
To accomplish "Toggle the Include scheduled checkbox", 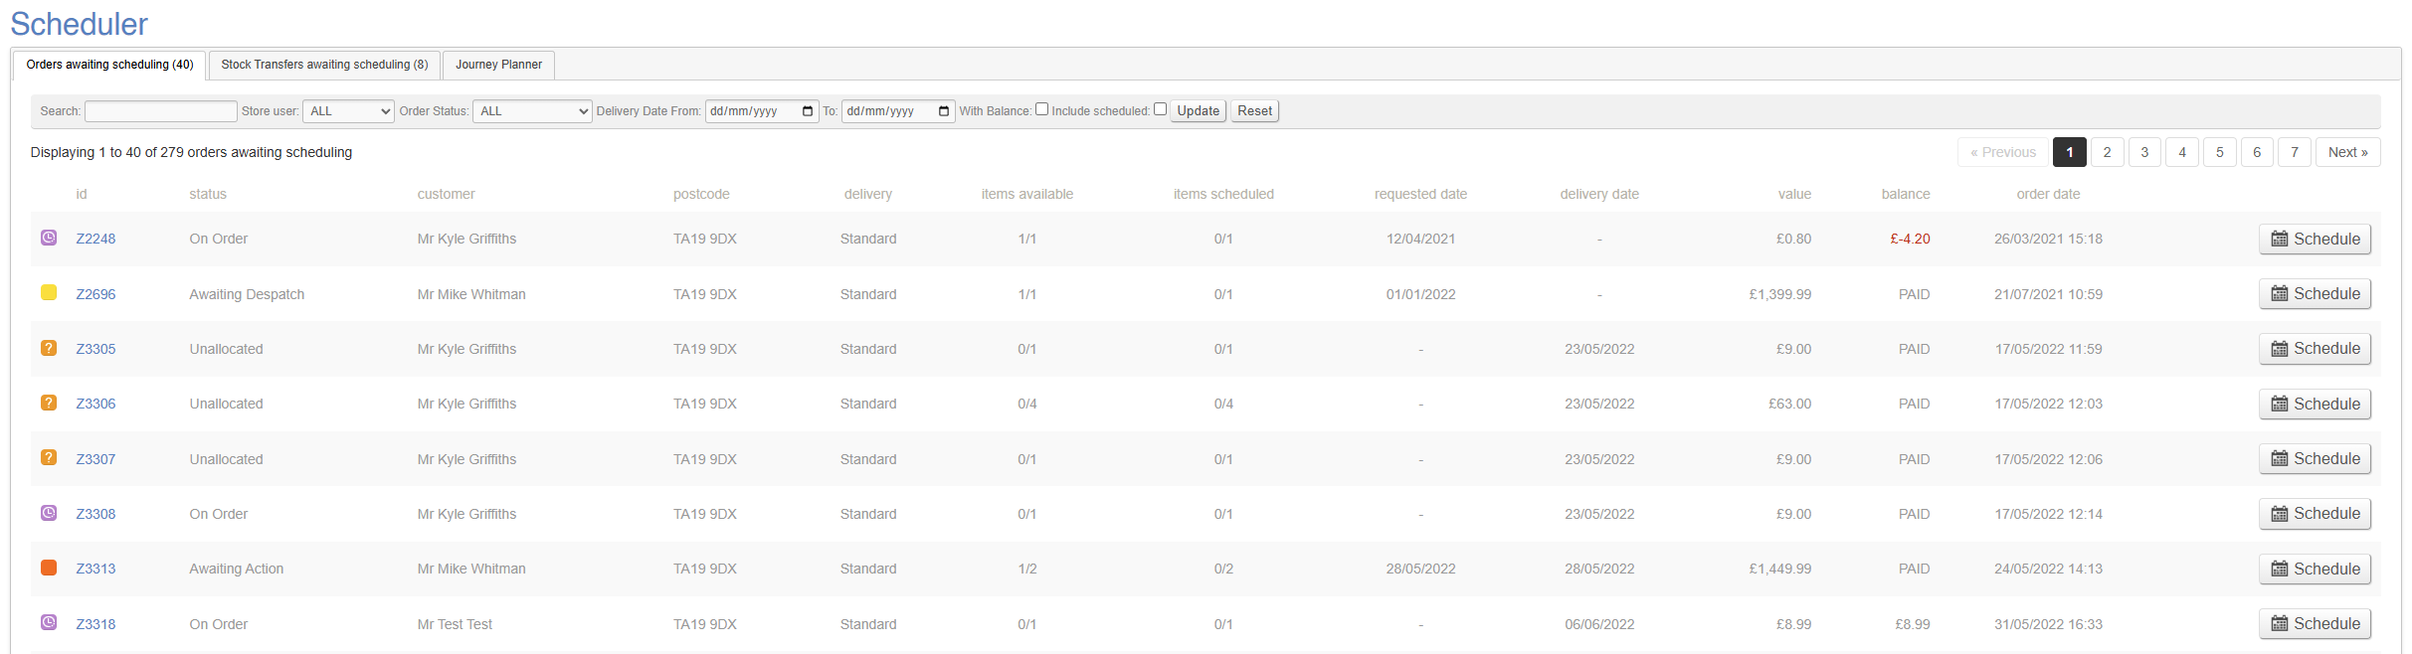I will pyautogui.click(x=1160, y=109).
